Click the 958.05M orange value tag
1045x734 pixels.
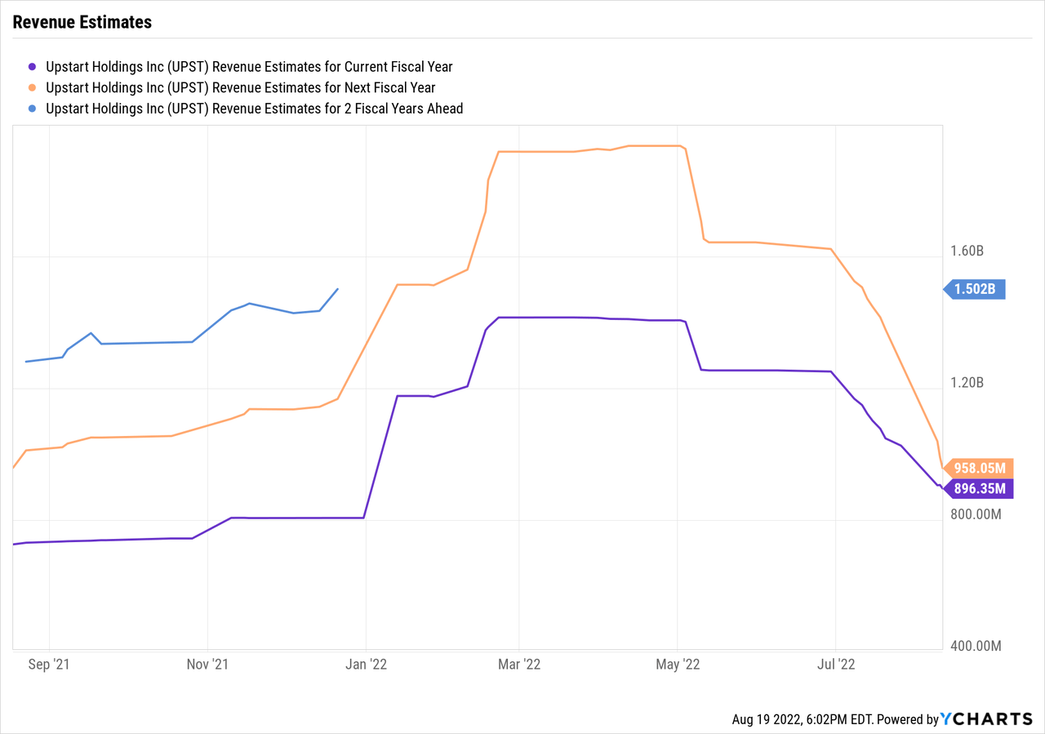click(980, 469)
